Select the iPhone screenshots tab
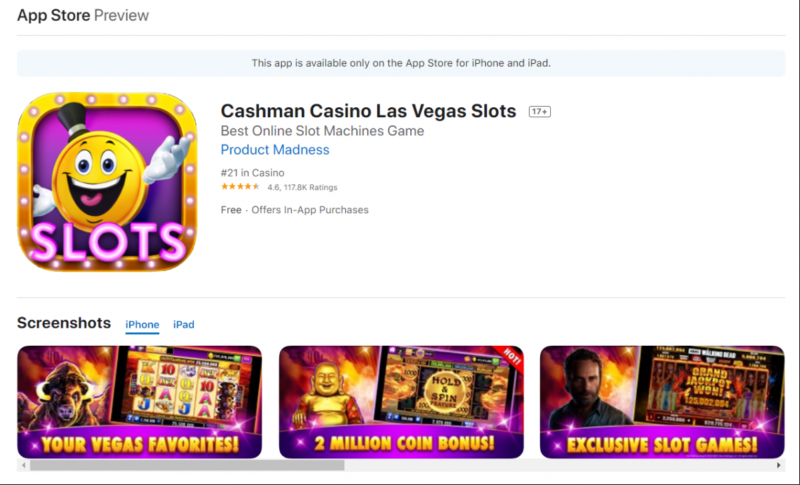 (x=143, y=325)
